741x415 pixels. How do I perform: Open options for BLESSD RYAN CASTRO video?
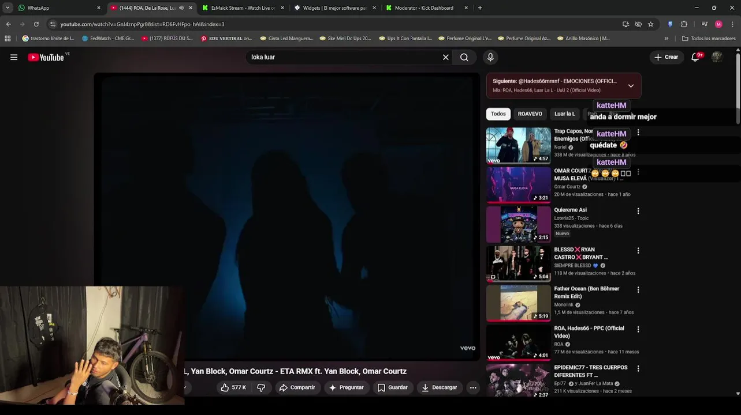pos(638,250)
